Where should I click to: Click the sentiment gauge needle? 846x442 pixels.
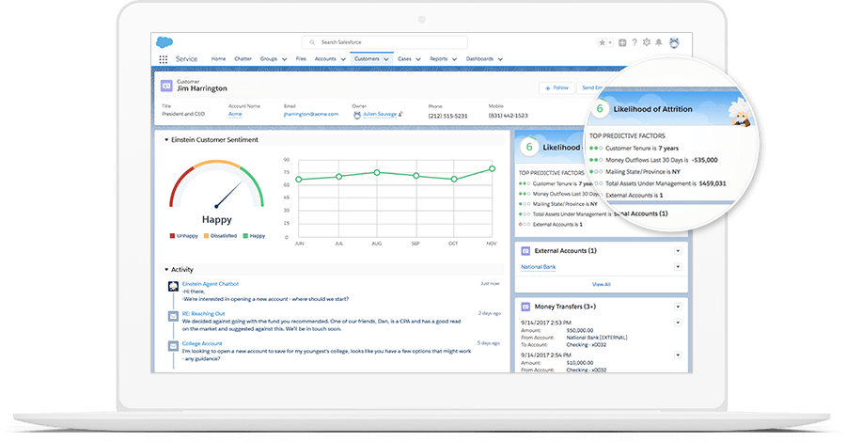pyautogui.click(x=228, y=195)
